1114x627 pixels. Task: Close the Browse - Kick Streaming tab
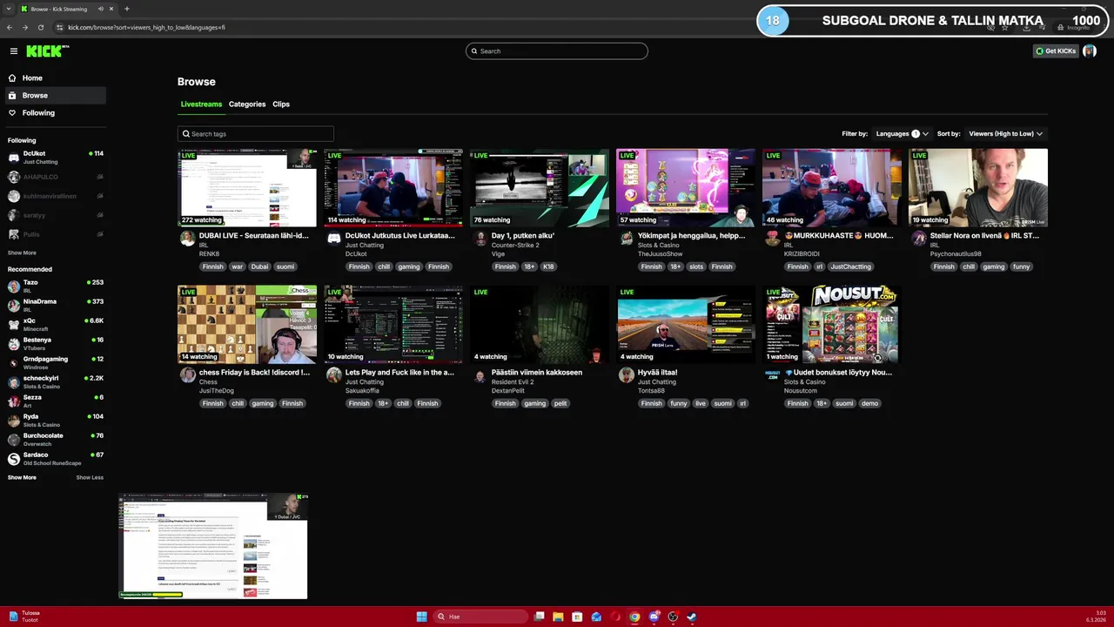click(111, 9)
